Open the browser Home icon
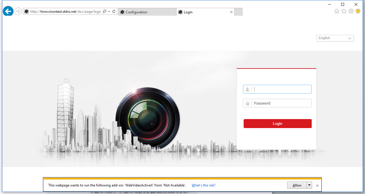Image resolution: width=365 pixels, height=194 pixels. coord(337,11)
